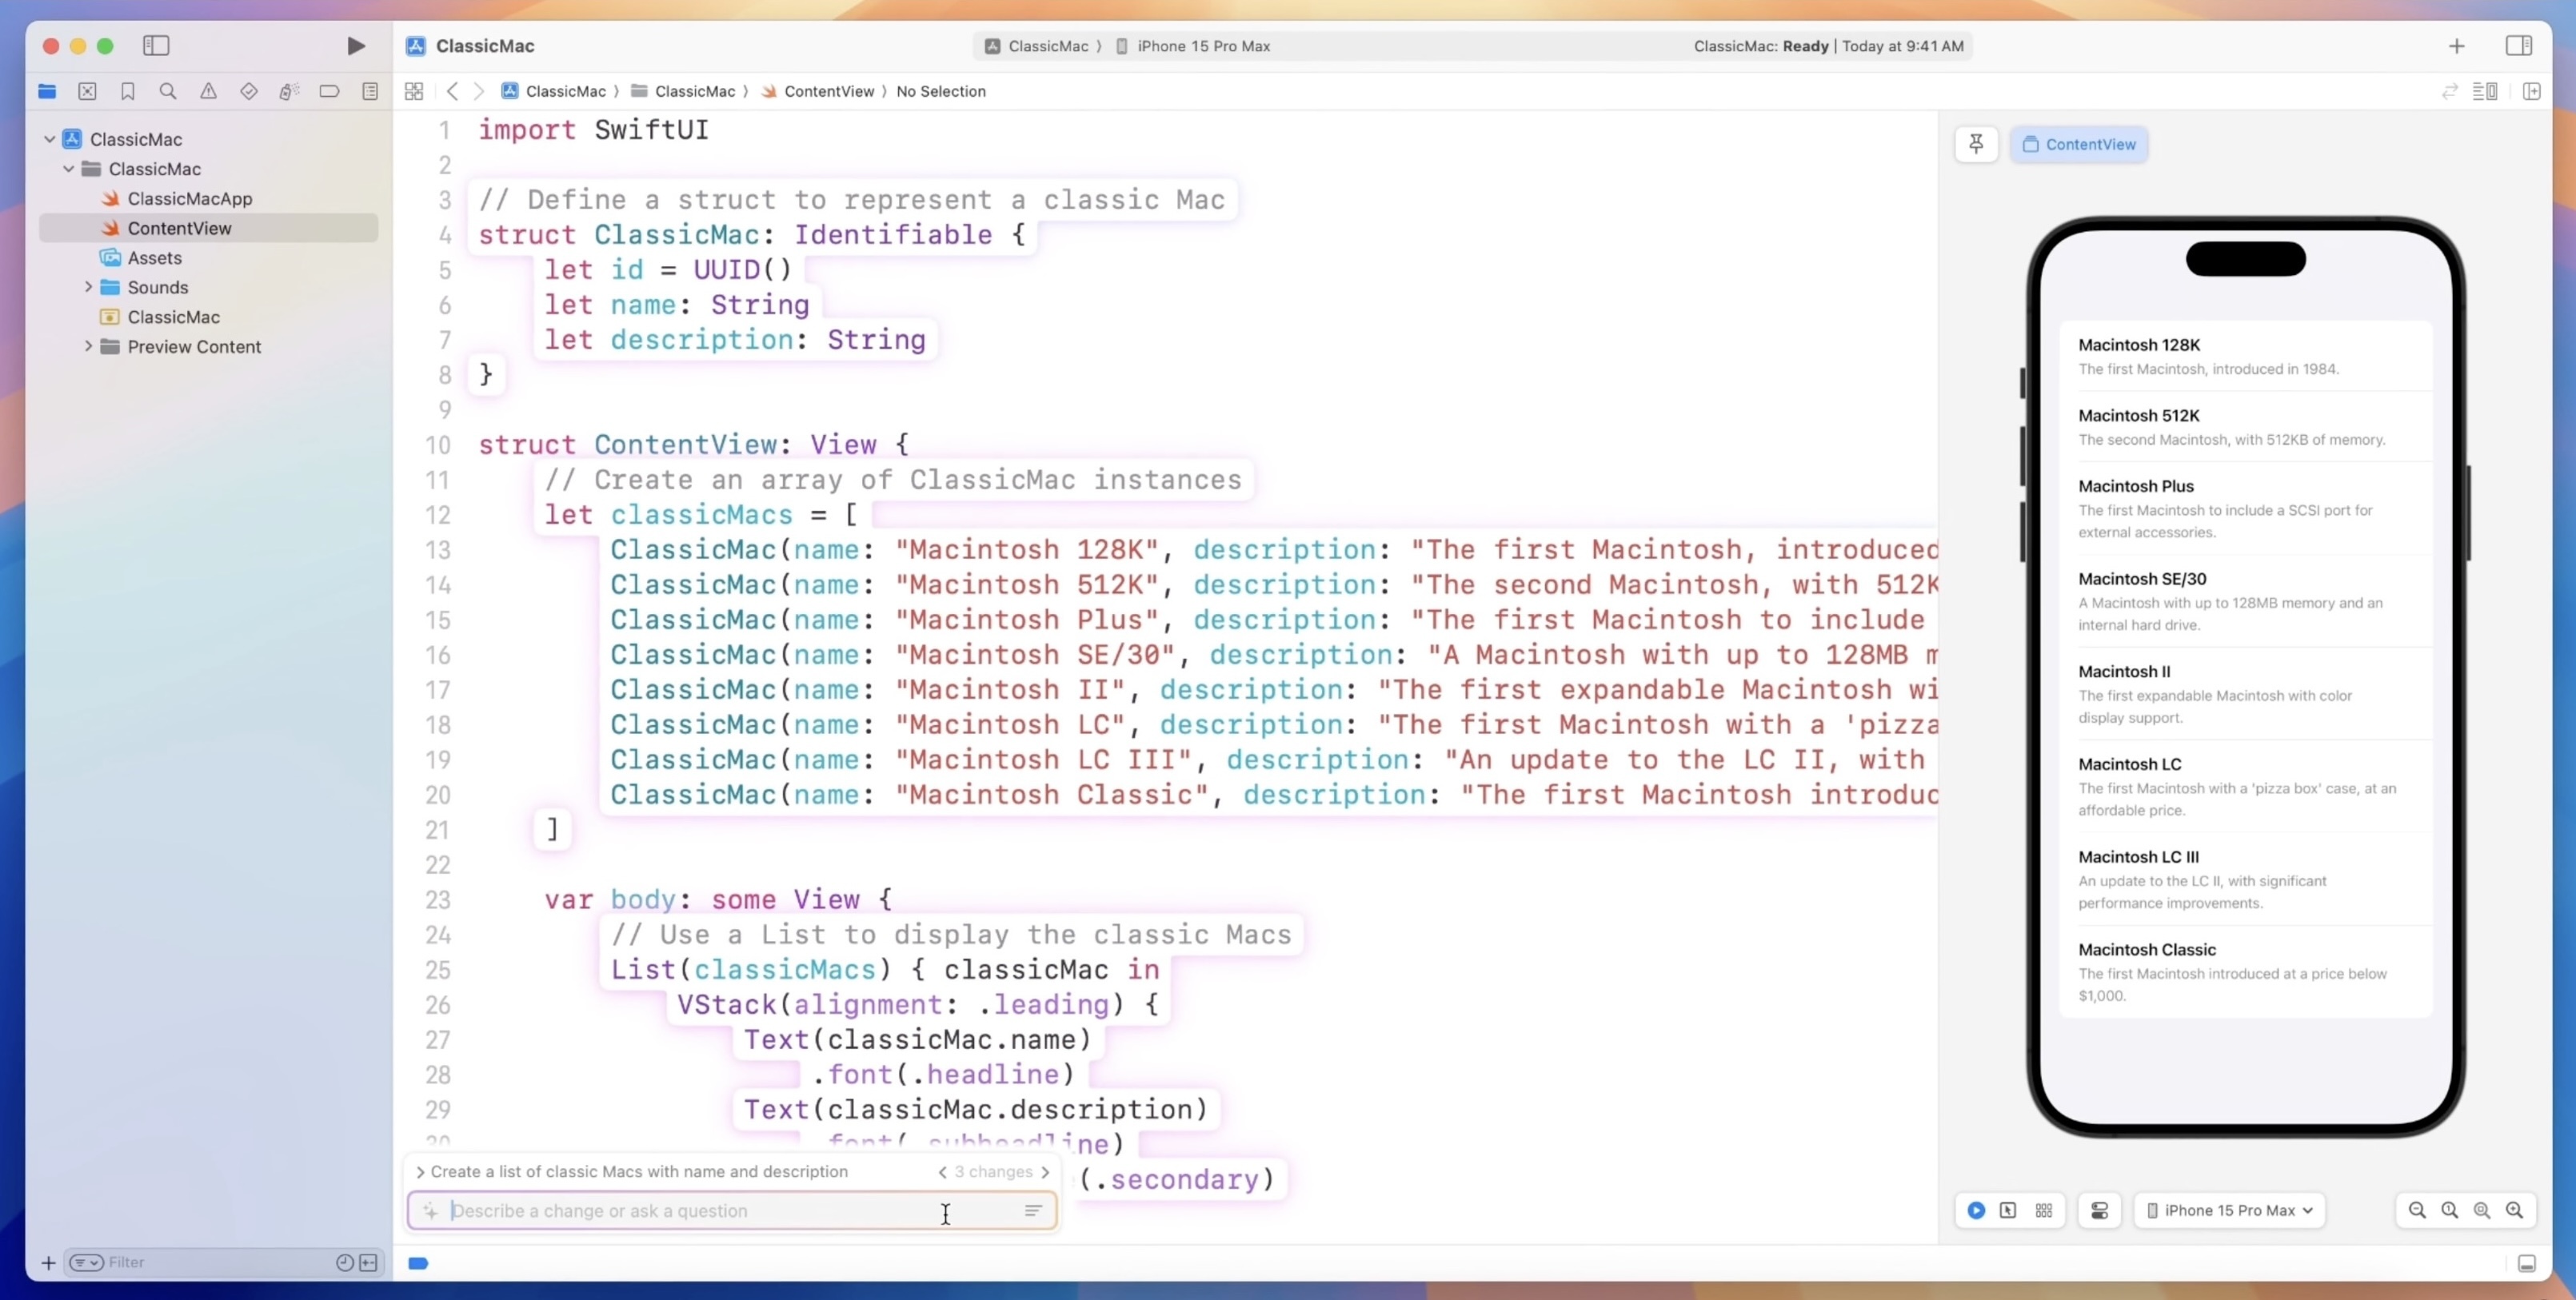This screenshot has width=2576, height=1300.
Task: Open preview Device Settings
Action: [x=2100, y=1210]
